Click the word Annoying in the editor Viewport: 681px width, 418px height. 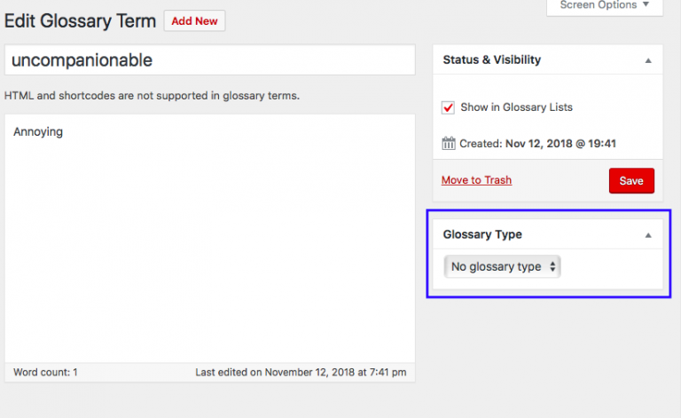pyautogui.click(x=38, y=132)
